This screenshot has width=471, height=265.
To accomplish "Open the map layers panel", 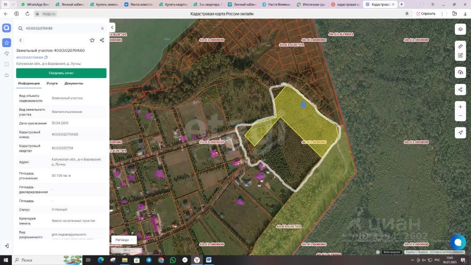I will click(x=460, y=29).
